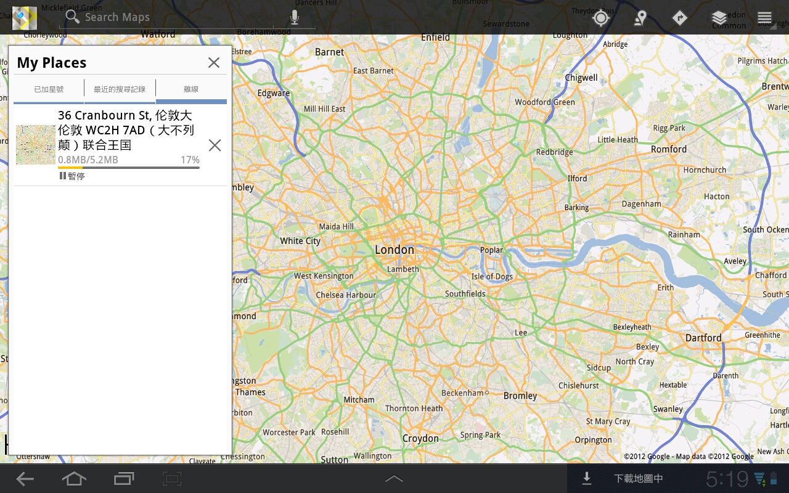Tap the screenshot capture icon

172,478
